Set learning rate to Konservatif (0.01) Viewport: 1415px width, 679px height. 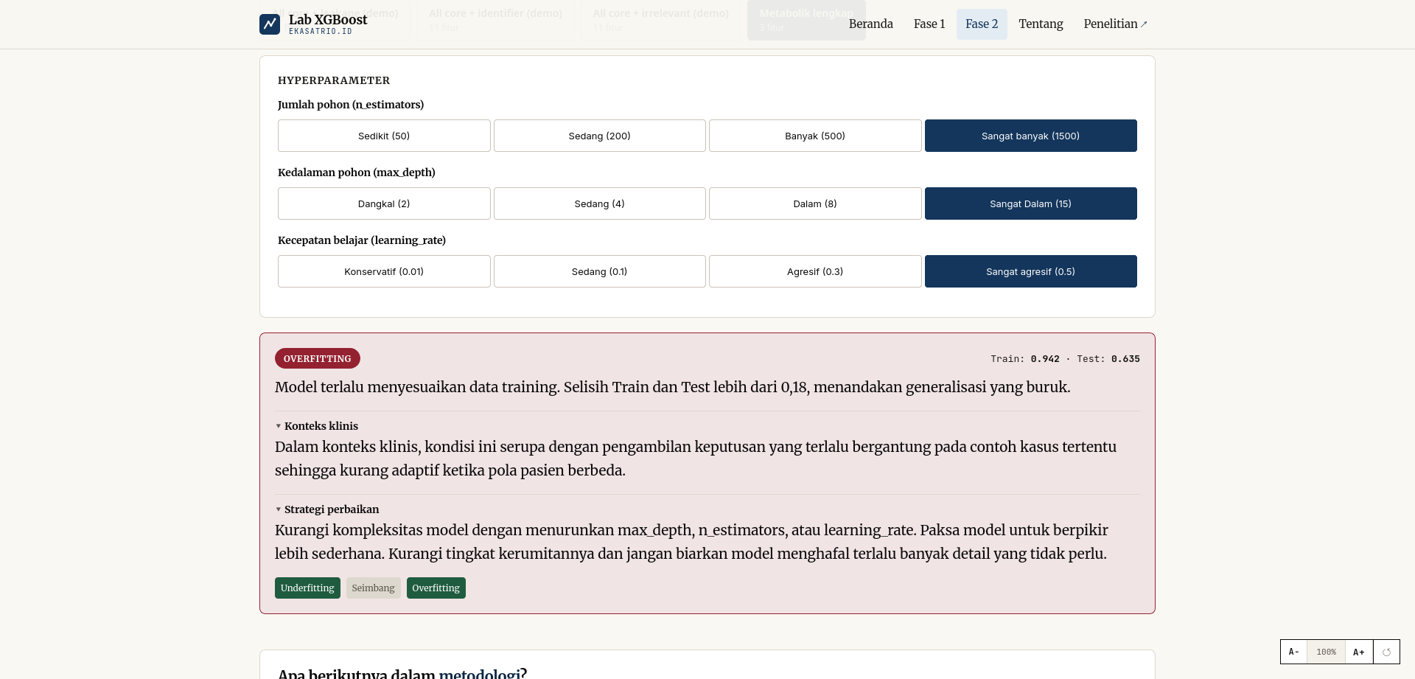(x=384, y=271)
